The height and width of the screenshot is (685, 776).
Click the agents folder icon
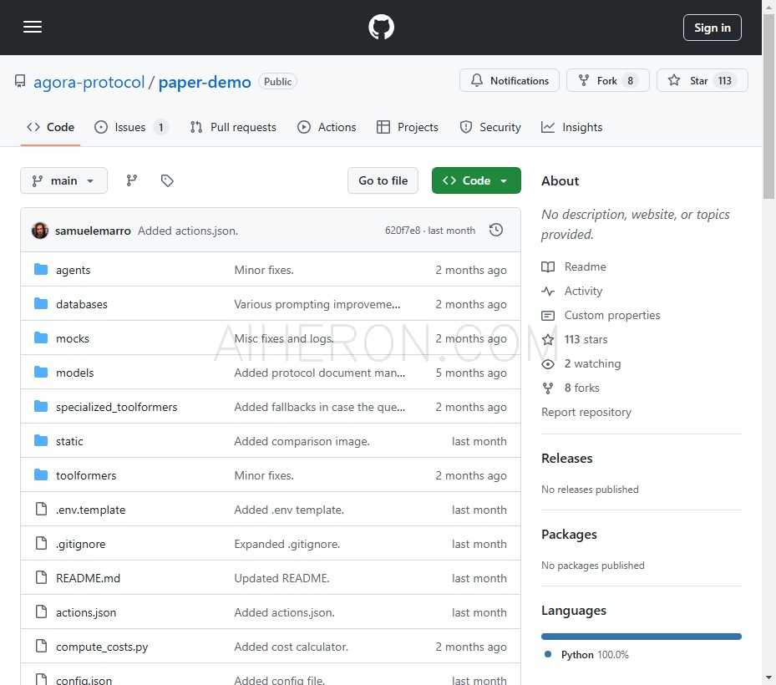[41, 269]
